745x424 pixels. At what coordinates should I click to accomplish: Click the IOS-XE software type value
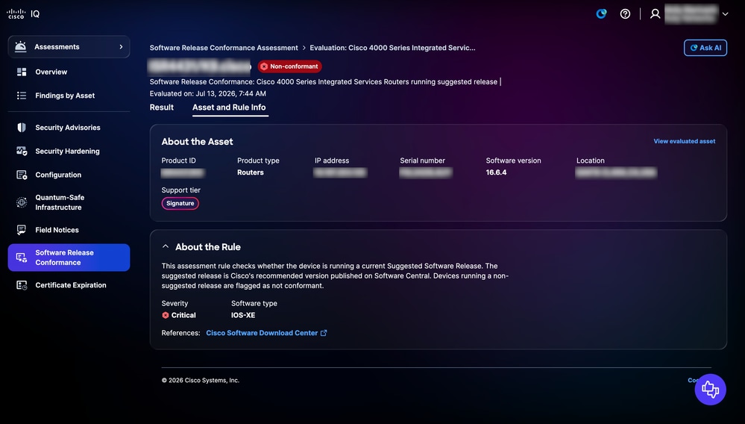click(243, 315)
